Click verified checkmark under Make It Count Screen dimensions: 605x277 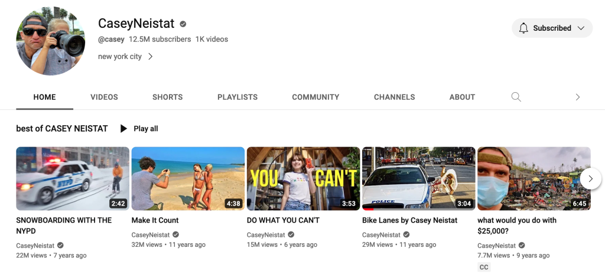click(175, 234)
